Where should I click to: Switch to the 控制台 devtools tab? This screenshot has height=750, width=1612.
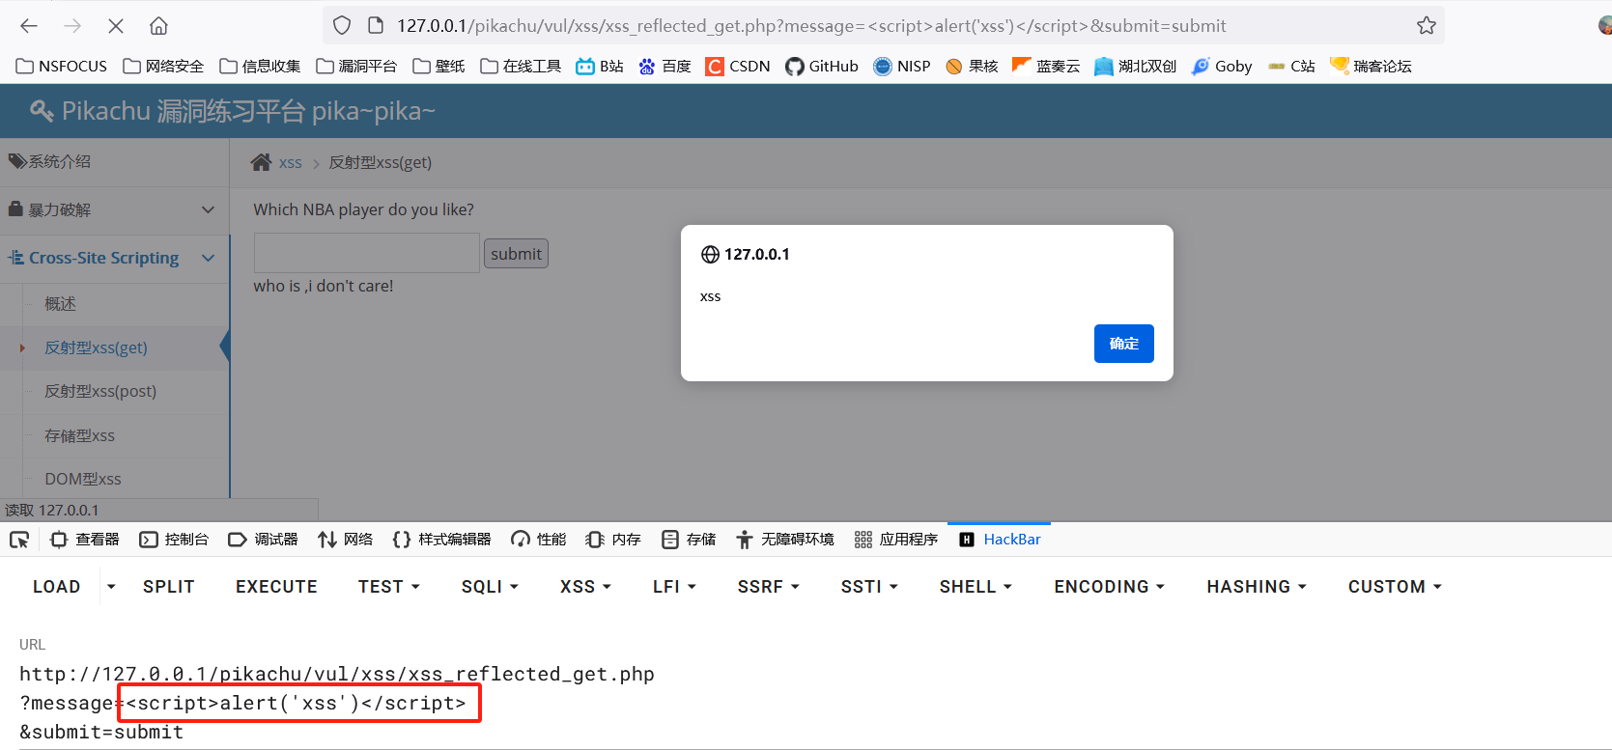pyautogui.click(x=174, y=540)
